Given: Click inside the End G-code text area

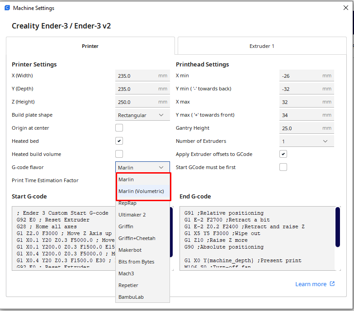Looking at the screenshot, I should [x=257, y=238].
